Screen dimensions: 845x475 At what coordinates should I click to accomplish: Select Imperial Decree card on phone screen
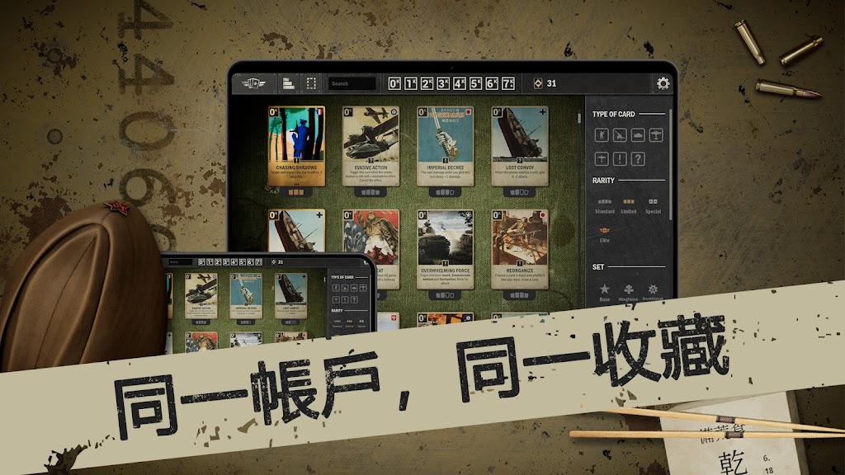[x=246, y=296]
